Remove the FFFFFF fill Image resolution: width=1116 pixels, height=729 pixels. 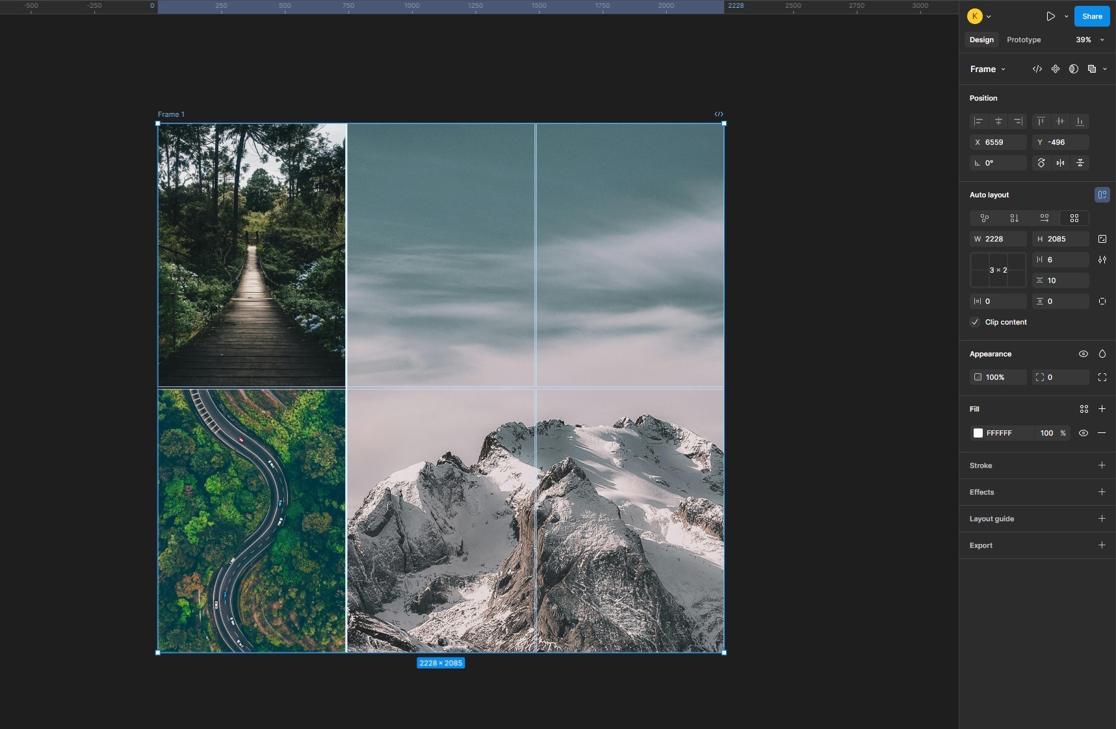click(x=1102, y=433)
